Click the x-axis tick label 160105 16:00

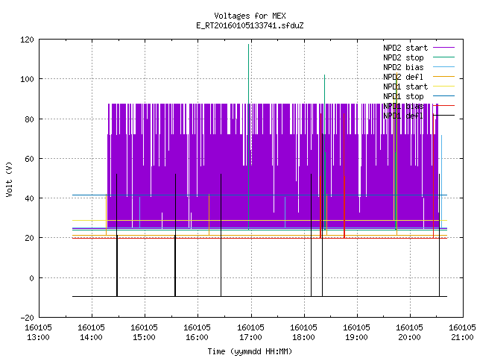(197, 333)
